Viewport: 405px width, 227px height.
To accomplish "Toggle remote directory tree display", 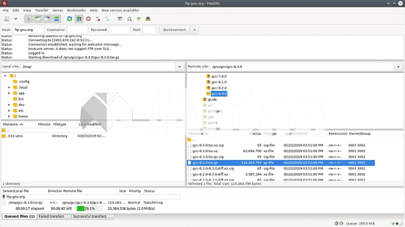I will coord(47,19).
